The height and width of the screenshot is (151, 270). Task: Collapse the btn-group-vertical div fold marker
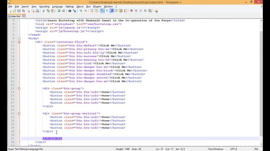point(19,114)
